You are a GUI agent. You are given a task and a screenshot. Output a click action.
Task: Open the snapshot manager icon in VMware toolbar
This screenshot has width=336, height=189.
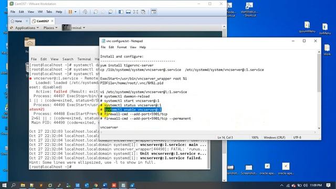pos(110,12)
